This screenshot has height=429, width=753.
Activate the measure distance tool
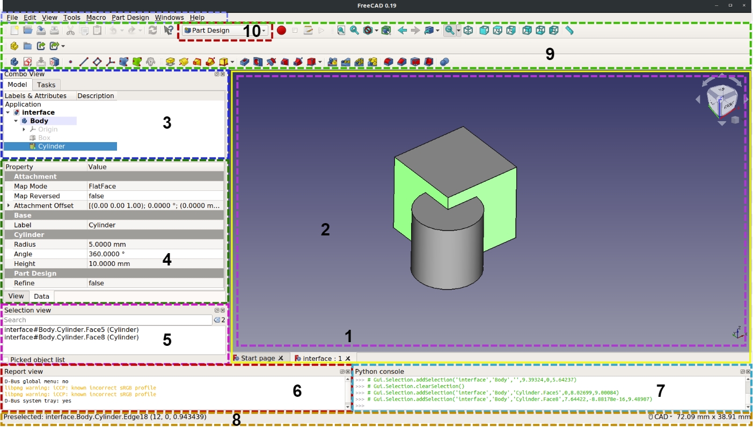[570, 31]
